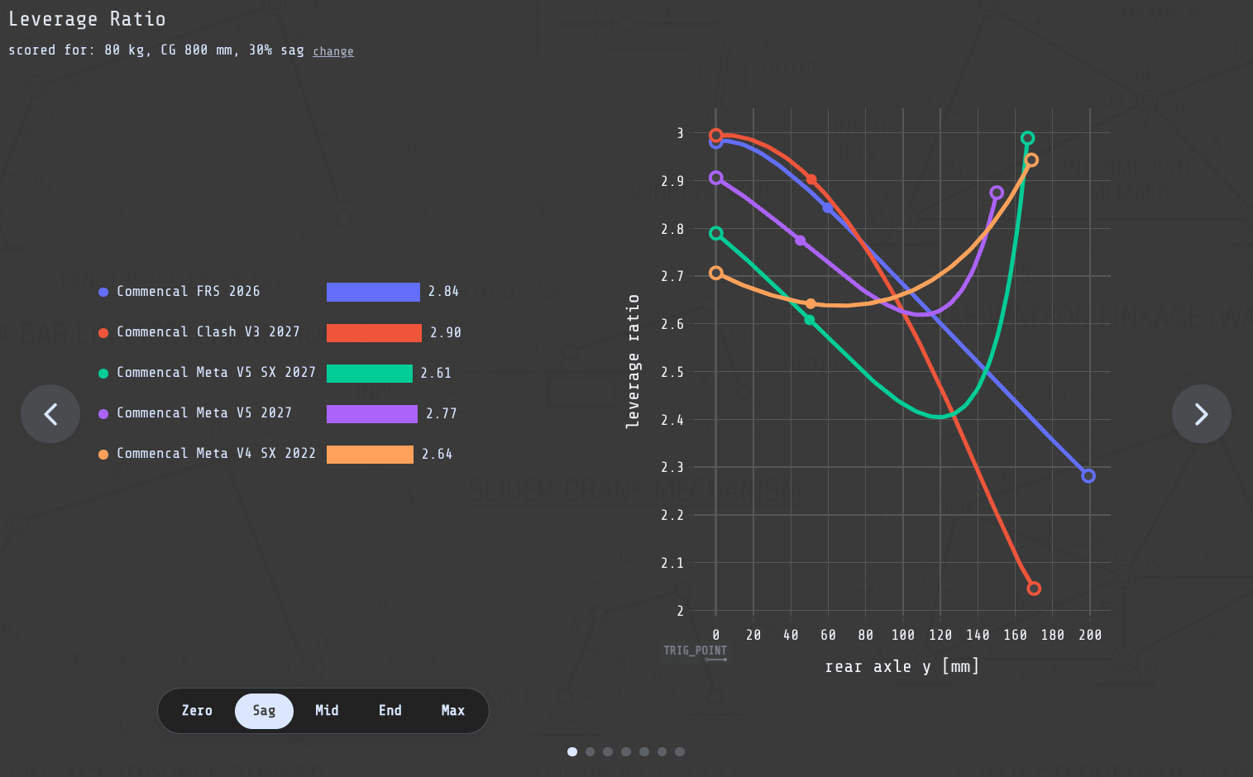Image resolution: width=1253 pixels, height=777 pixels.
Task: Click green dot beside Commencal Meta V5 SX 2027
Action: (103, 374)
